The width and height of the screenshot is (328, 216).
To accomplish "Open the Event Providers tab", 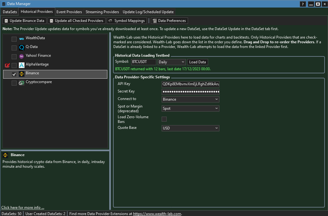I will [69, 12].
